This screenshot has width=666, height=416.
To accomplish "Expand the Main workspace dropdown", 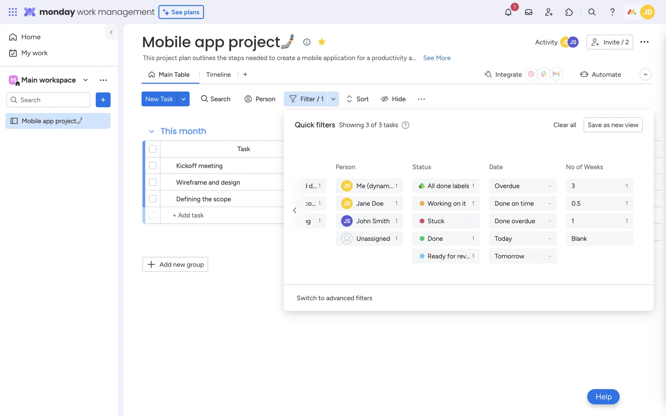I will tap(85, 80).
